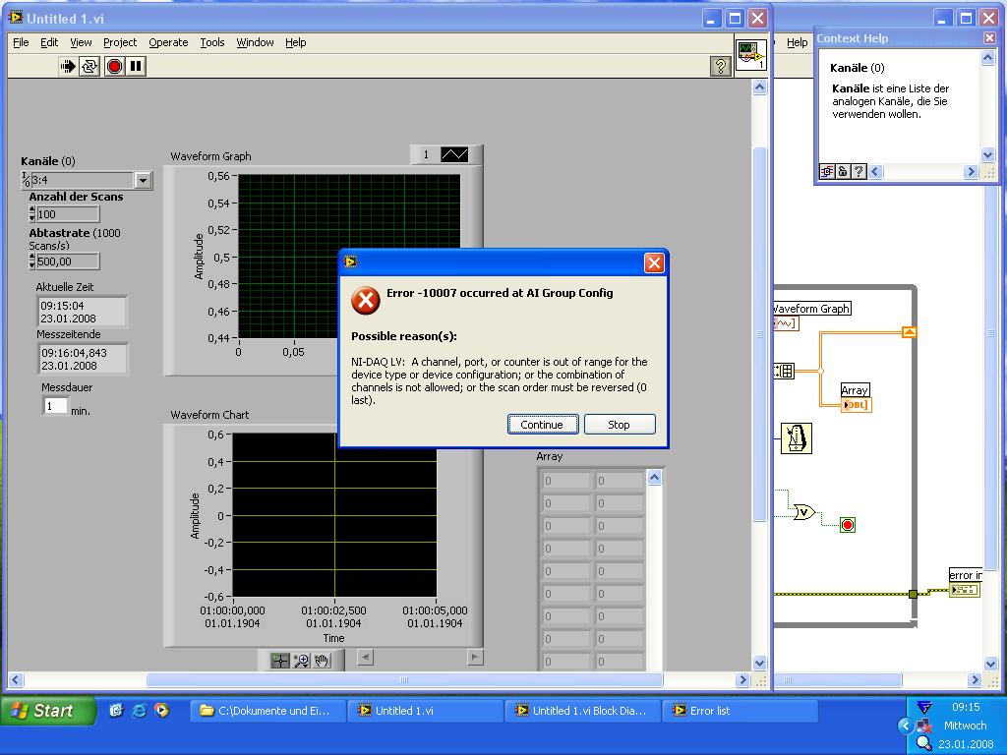The width and height of the screenshot is (1007, 755).
Task: Open the Operate menu
Action: pos(168,42)
